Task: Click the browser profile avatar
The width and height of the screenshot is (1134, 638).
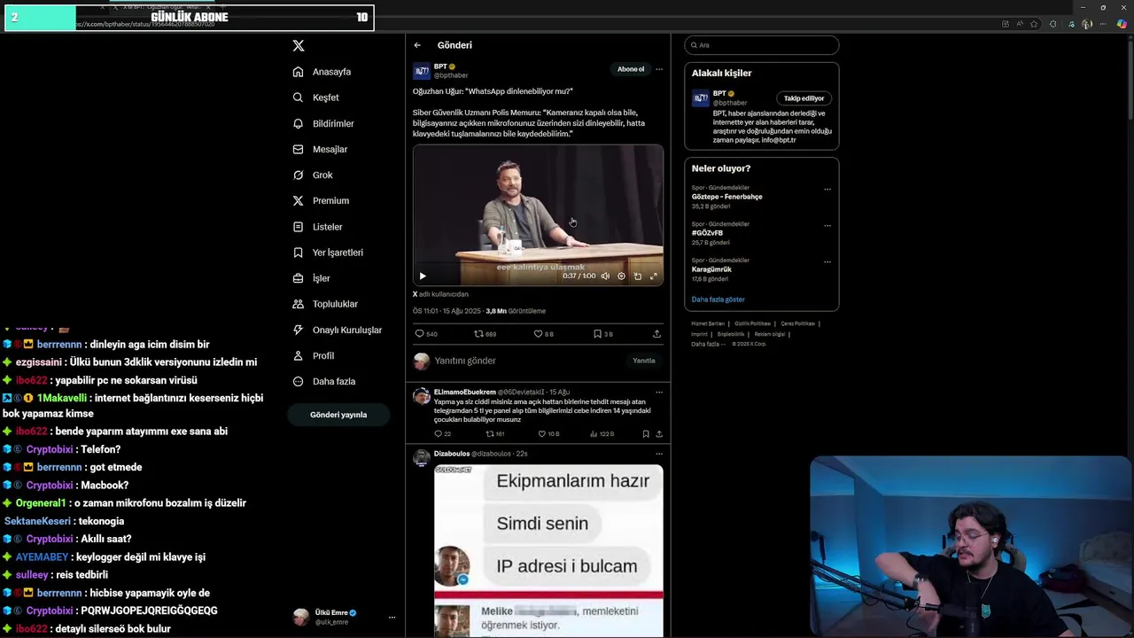Action: point(1087,24)
